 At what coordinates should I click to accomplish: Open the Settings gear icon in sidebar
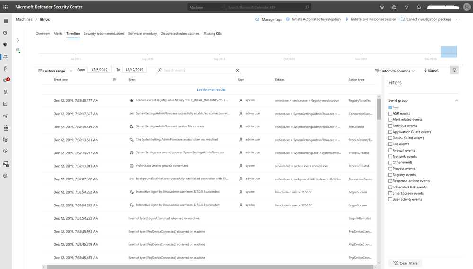click(x=5, y=176)
